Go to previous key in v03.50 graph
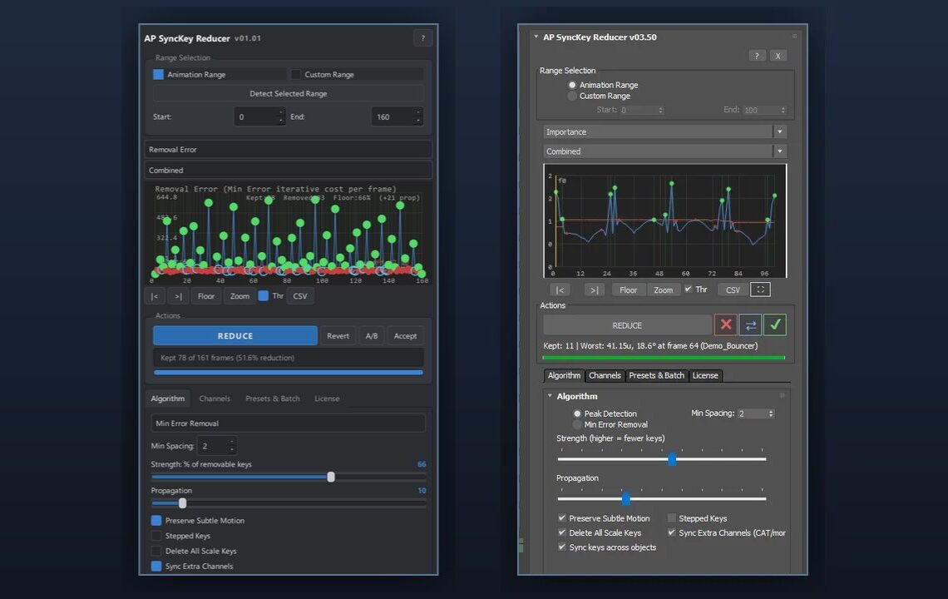Image resolution: width=948 pixels, height=599 pixels. tap(560, 290)
